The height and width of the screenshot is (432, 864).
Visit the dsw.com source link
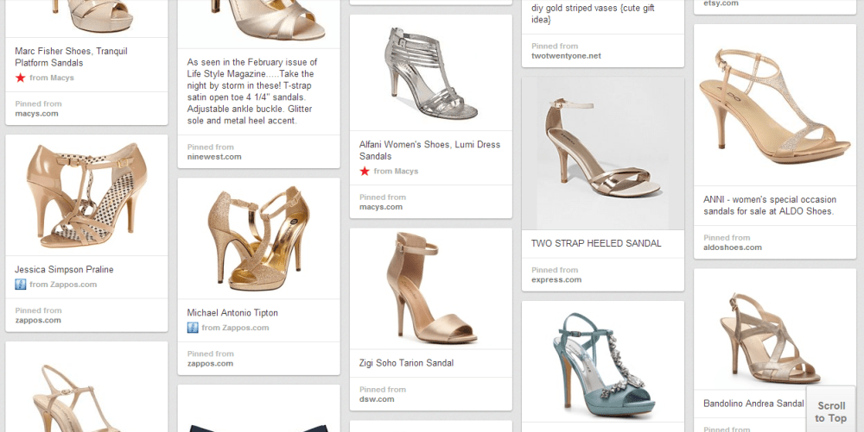(377, 399)
